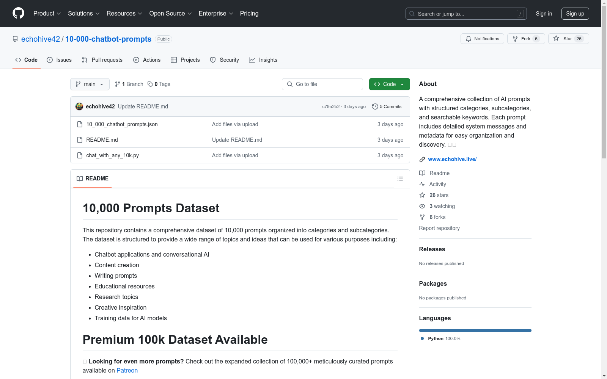Click the fork icon beside 6 forks
607x379 pixels.
422,217
